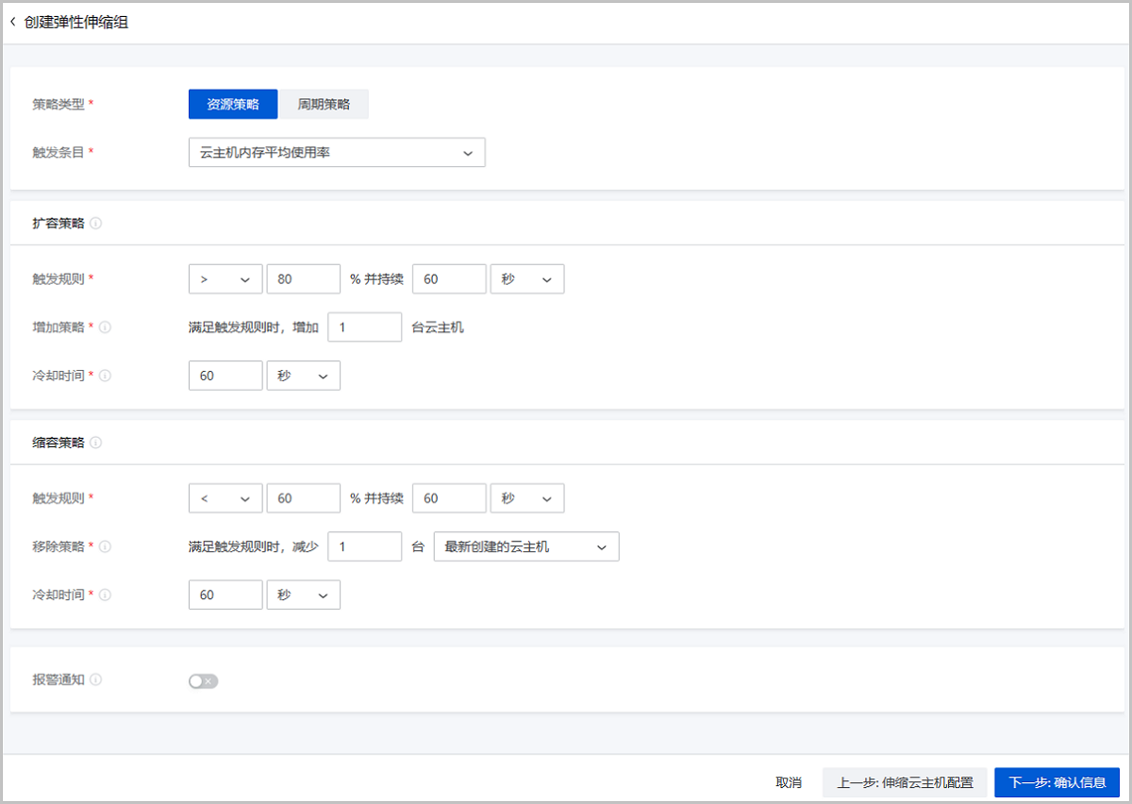Click info icon next to 增加策略 label

(x=105, y=327)
